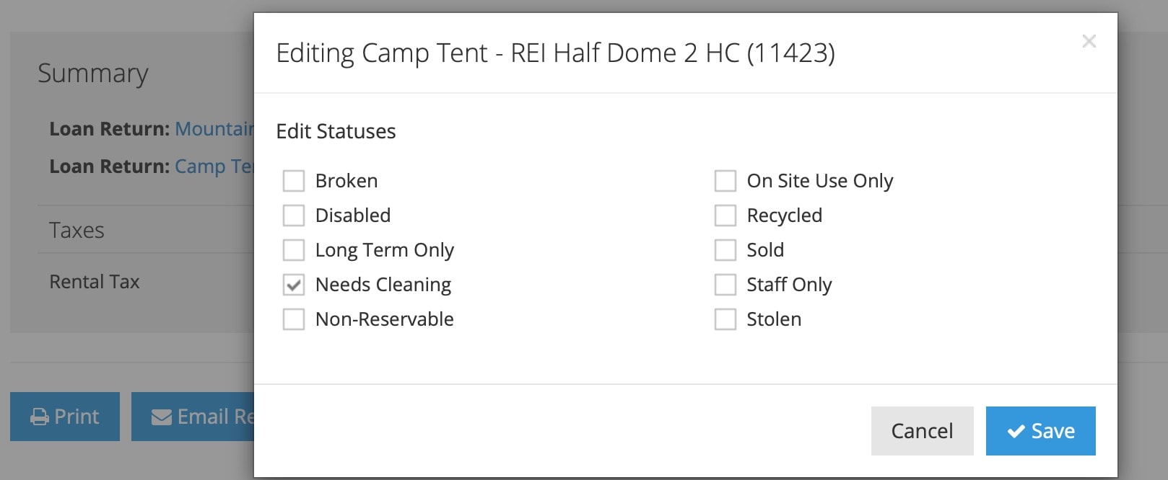Click the Print button
1168x480 pixels.
(x=65, y=417)
